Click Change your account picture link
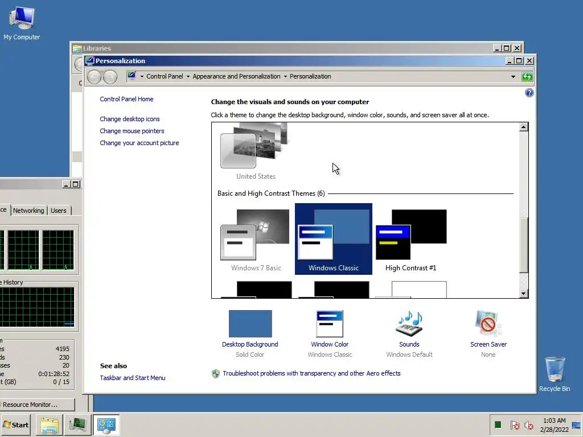Image resolution: width=583 pixels, height=437 pixels. [x=139, y=143]
